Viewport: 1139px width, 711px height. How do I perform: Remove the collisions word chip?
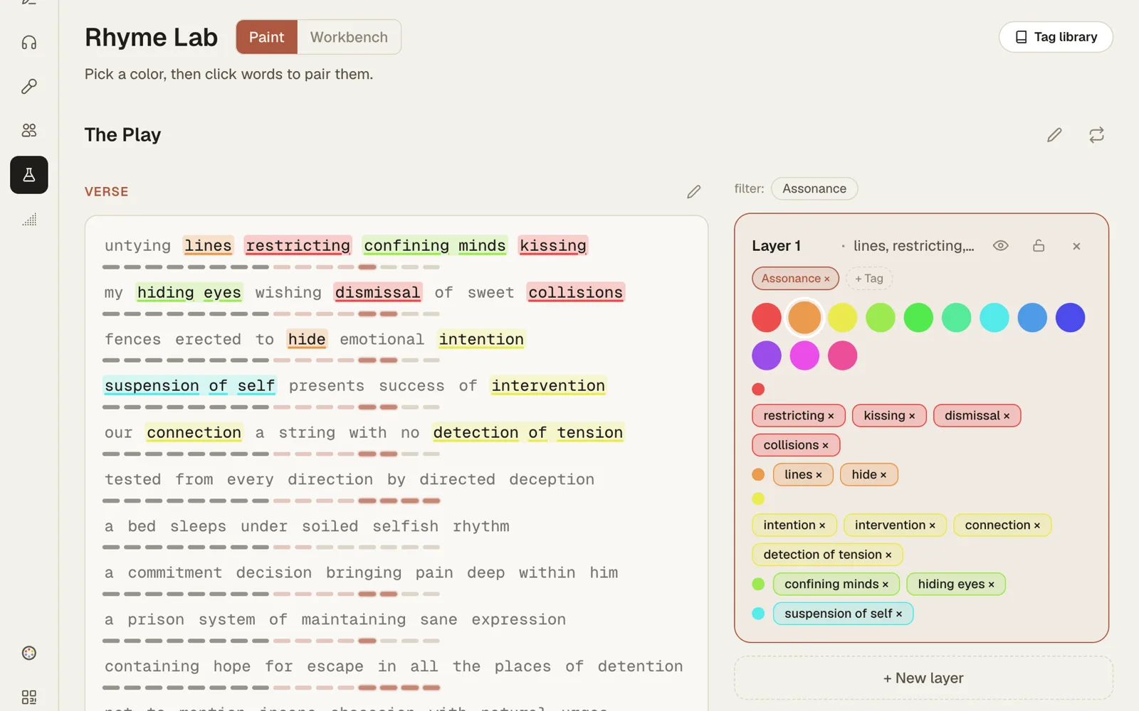pyautogui.click(x=825, y=446)
